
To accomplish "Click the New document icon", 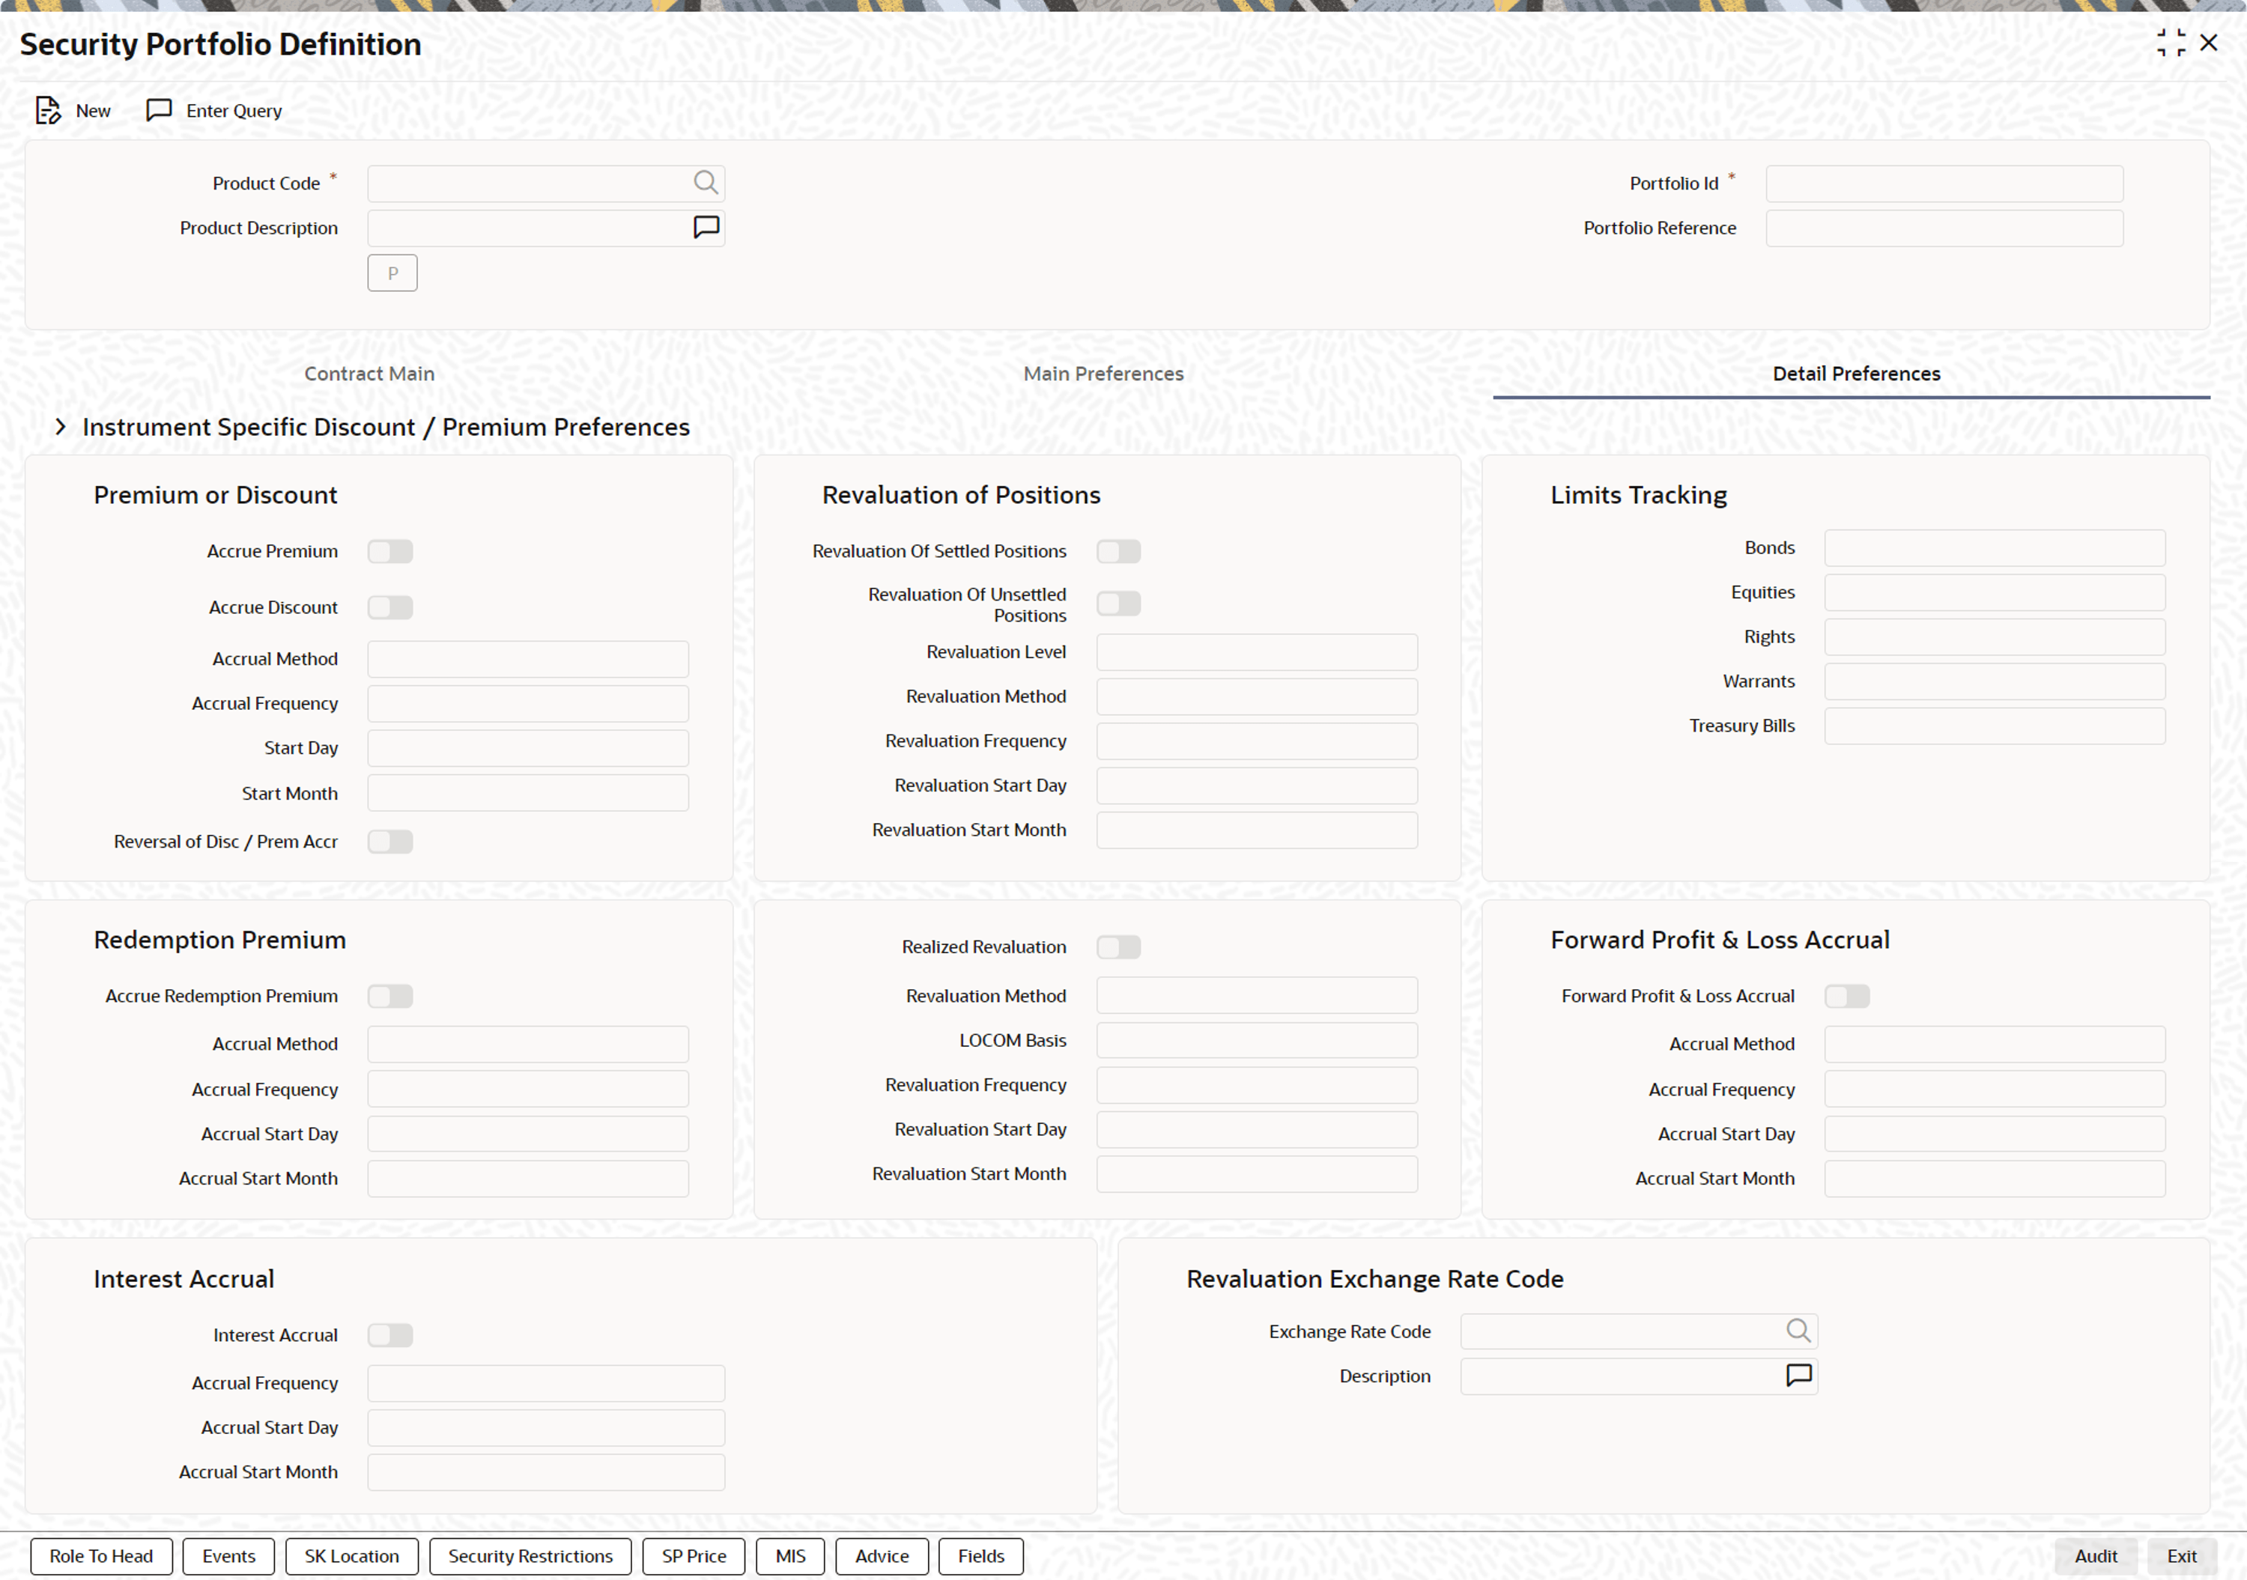I will point(47,111).
